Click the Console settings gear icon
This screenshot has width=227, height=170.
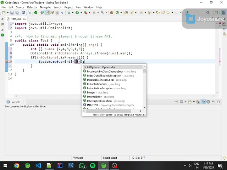(x=208, y=102)
